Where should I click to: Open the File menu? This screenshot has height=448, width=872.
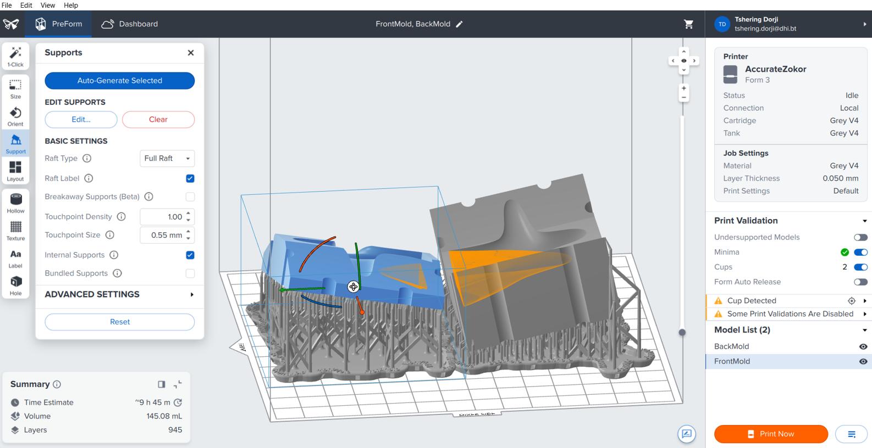pyautogui.click(x=7, y=5)
